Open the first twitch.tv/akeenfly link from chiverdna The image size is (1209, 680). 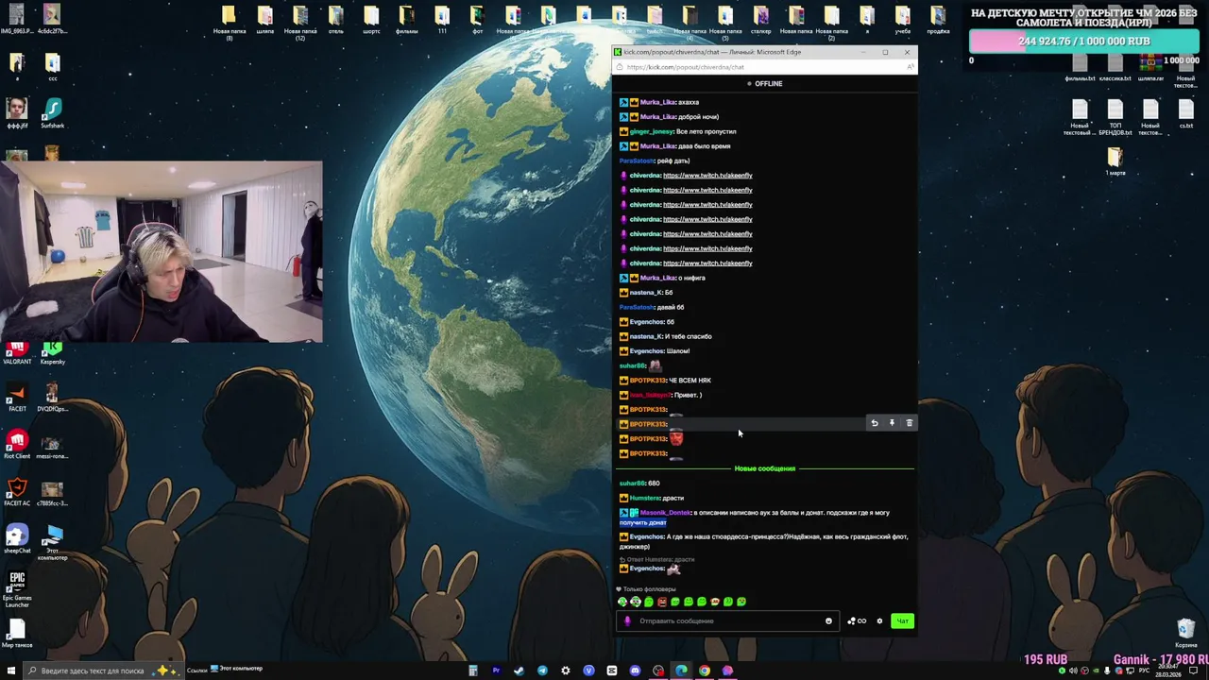pyautogui.click(x=707, y=176)
